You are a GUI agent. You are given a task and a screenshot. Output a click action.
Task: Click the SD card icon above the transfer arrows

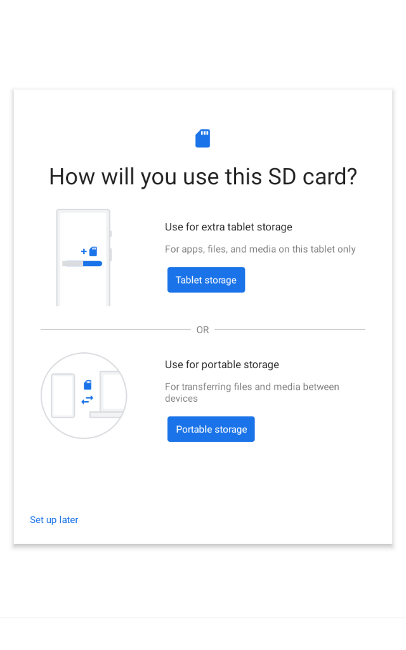pyautogui.click(x=88, y=385)
